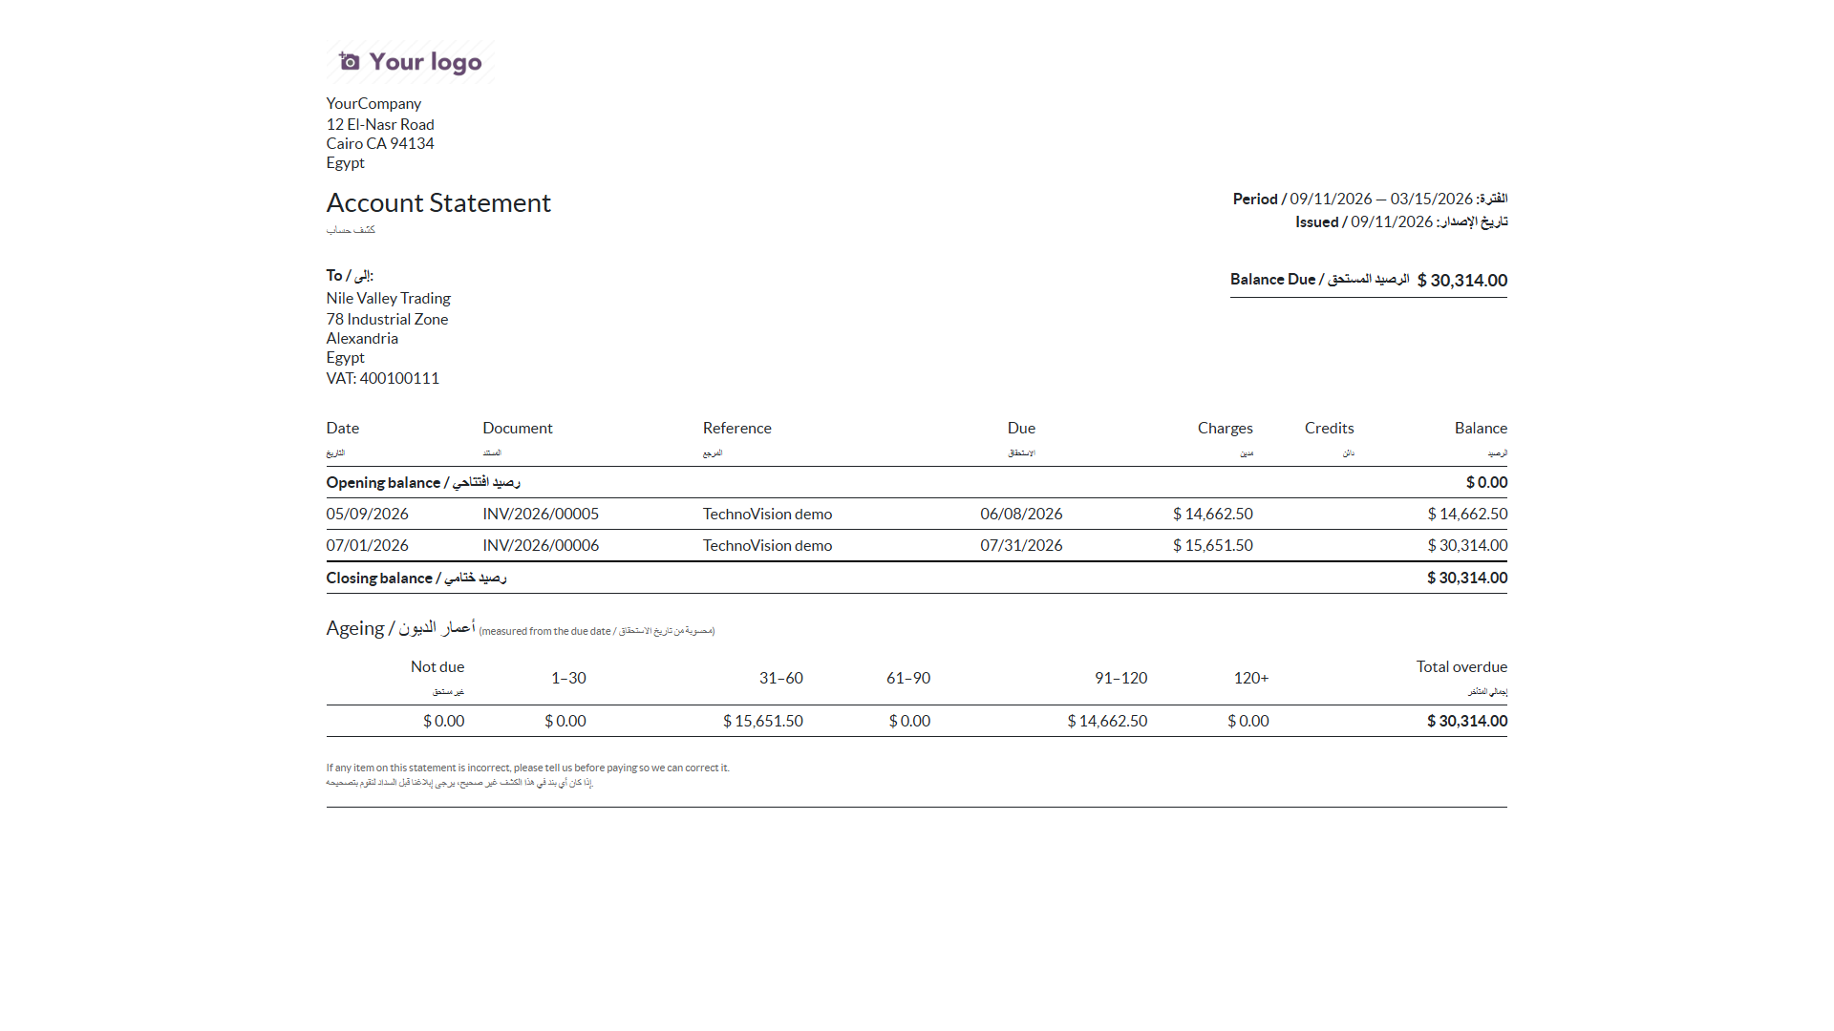The image size is (1834, 1031).
Task: Click the 31–60 ageing column header
Action: tap(781, 678)
